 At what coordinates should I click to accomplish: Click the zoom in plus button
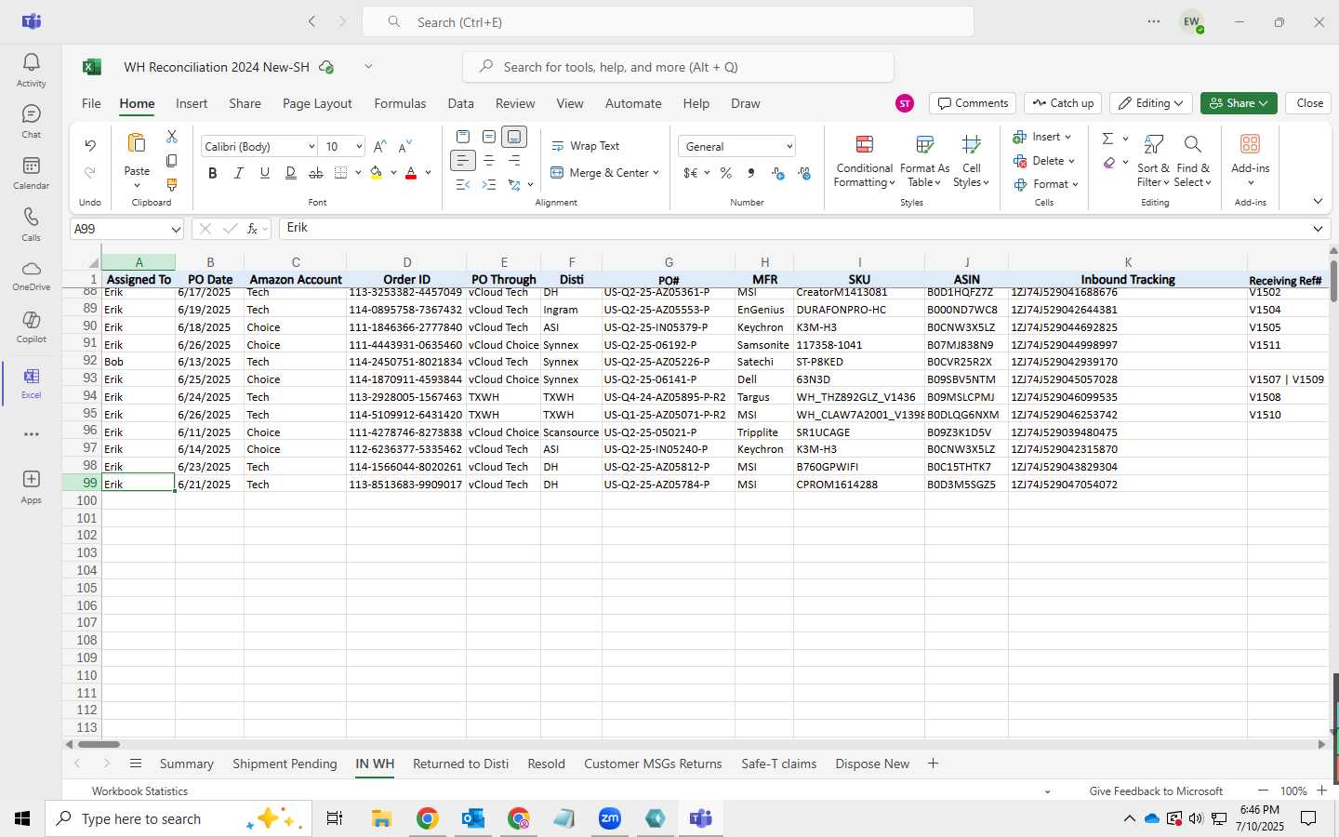coord(1322,790)
